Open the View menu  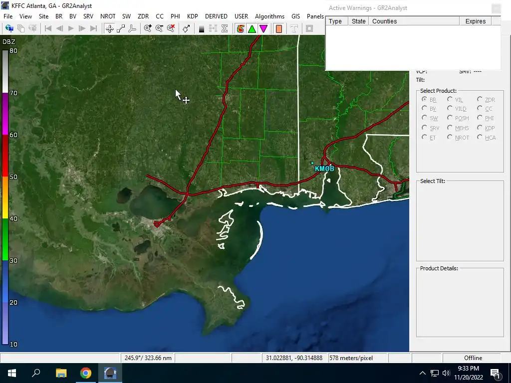[x=25, y=16]
